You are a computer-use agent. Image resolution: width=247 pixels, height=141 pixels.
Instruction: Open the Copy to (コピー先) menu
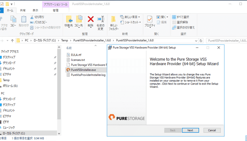click(x=78, y=22)
